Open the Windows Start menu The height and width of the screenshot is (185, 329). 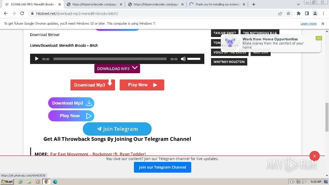tap(7, 181)
